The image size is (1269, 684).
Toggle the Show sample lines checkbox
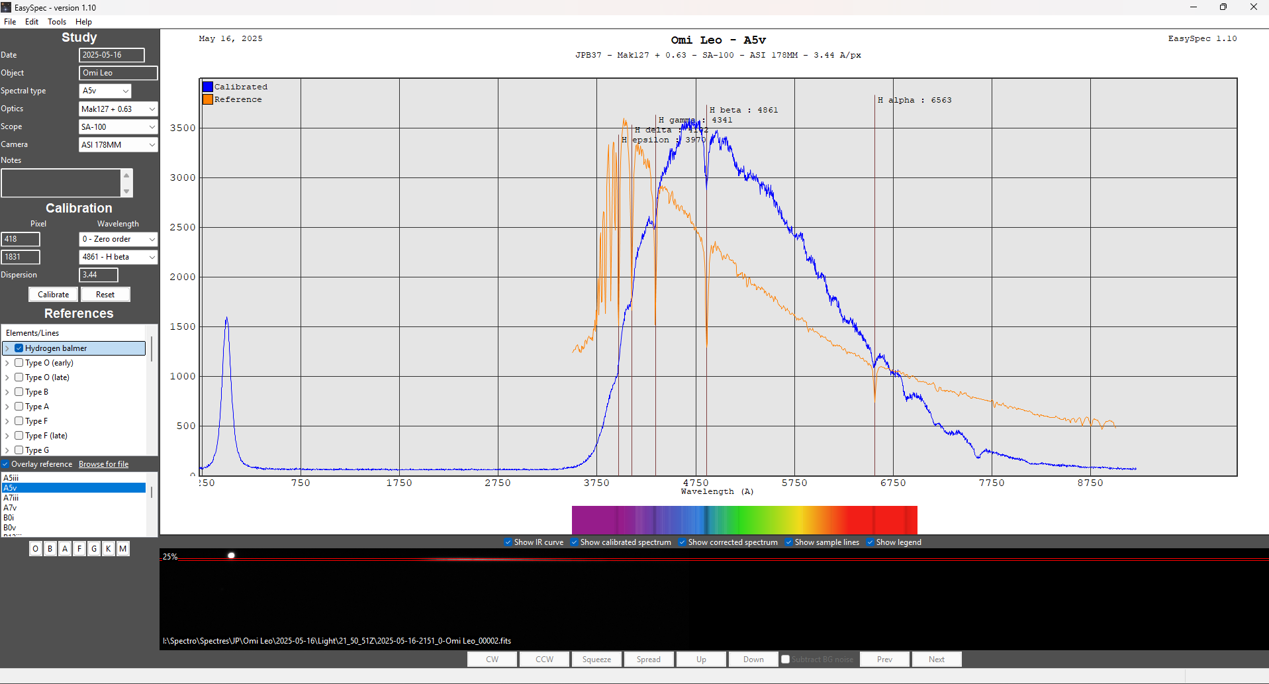point(788,542)
